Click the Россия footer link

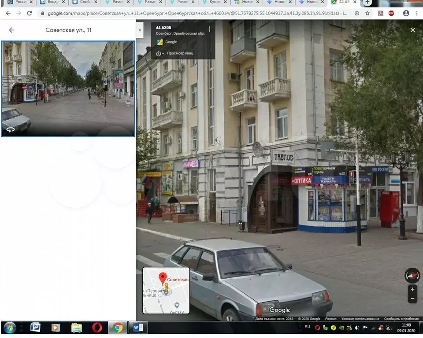(330, 319)
